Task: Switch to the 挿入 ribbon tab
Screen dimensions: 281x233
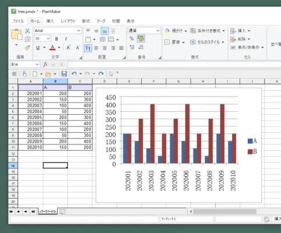Action: click(50, 21)
